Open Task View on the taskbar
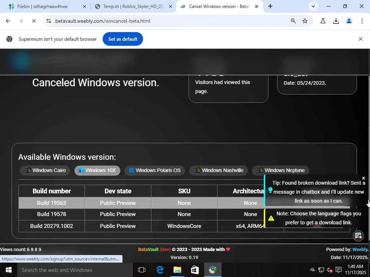Image resolution: width=370 pixels, height=277 pixels. (142, 270)
